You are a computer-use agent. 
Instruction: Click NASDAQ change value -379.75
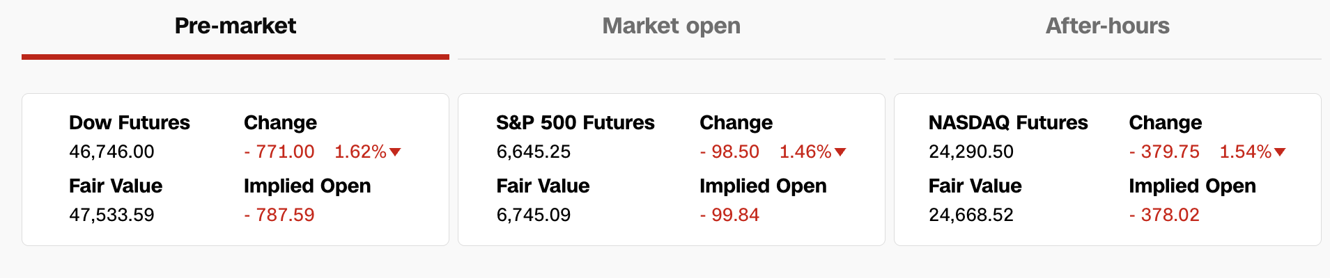click(x=1164, y=152)
